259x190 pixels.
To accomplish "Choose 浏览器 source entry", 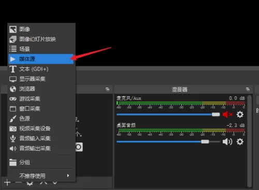I will [x=41, y=89].
